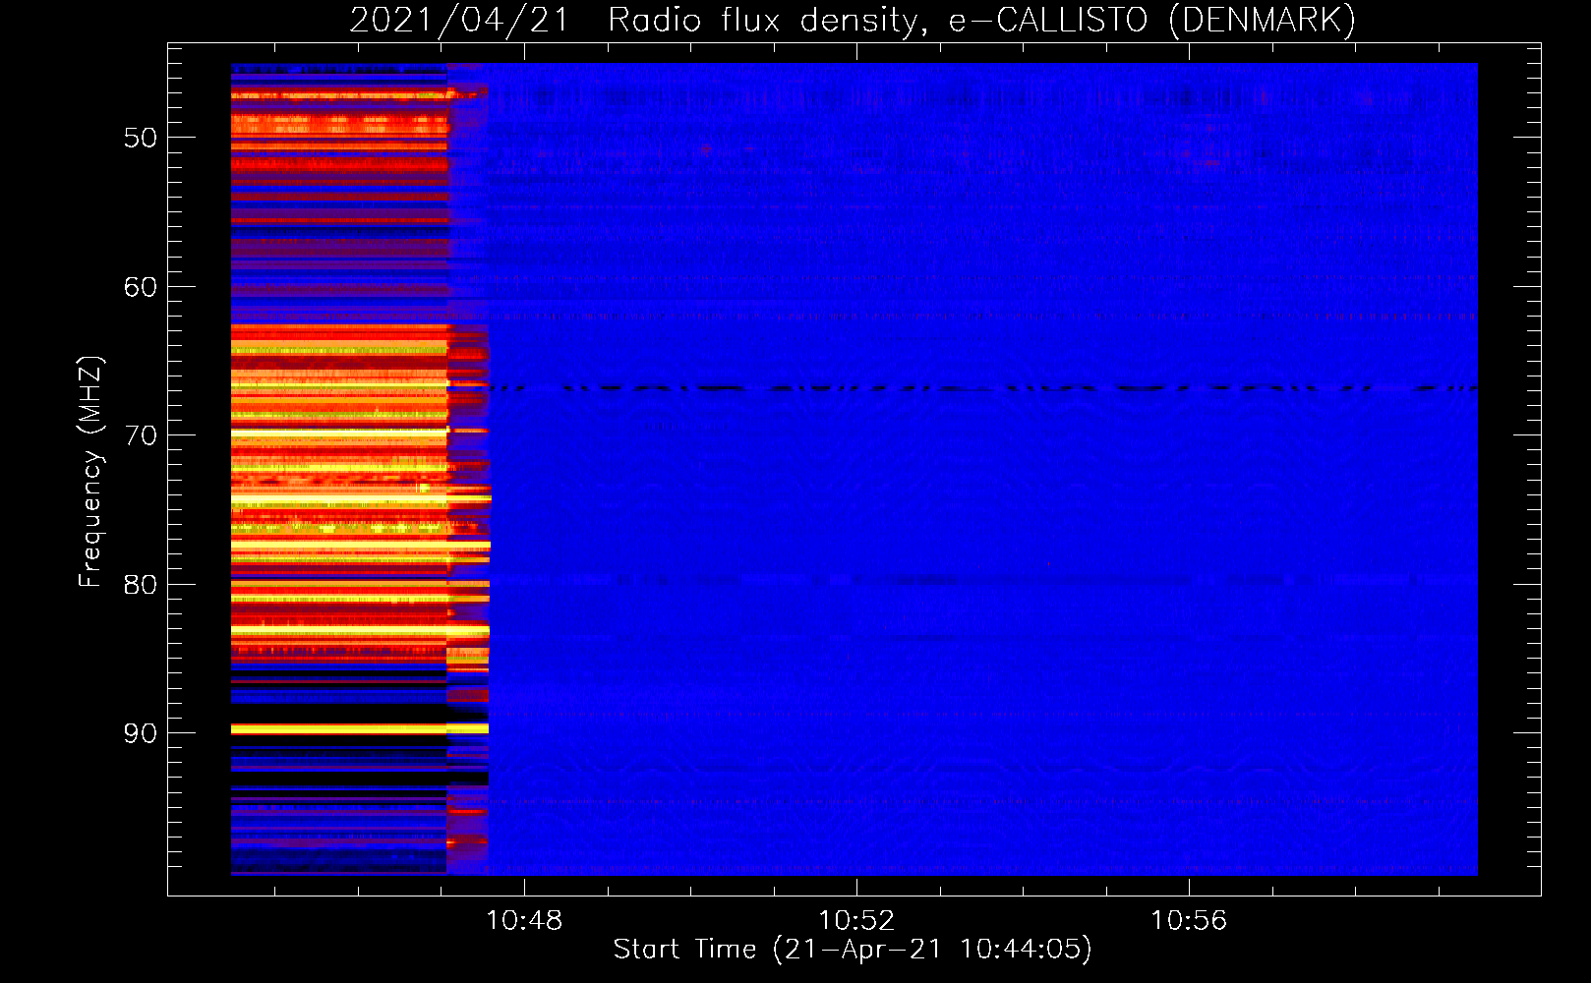Click the 50 frequency tick label
The image size is (1591, 983).
(x=141, y=138)
